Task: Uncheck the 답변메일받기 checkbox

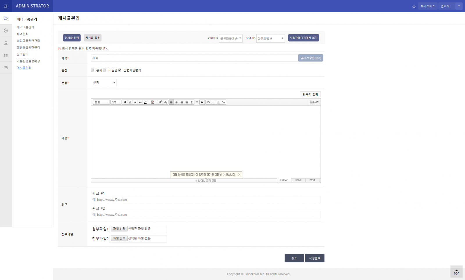Action: click(120, 70)
